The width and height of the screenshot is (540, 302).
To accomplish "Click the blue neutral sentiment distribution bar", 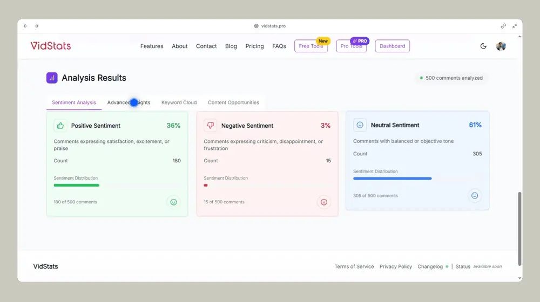I will point(392,179).
